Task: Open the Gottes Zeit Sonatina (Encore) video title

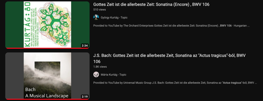Action: pos(151,4)
